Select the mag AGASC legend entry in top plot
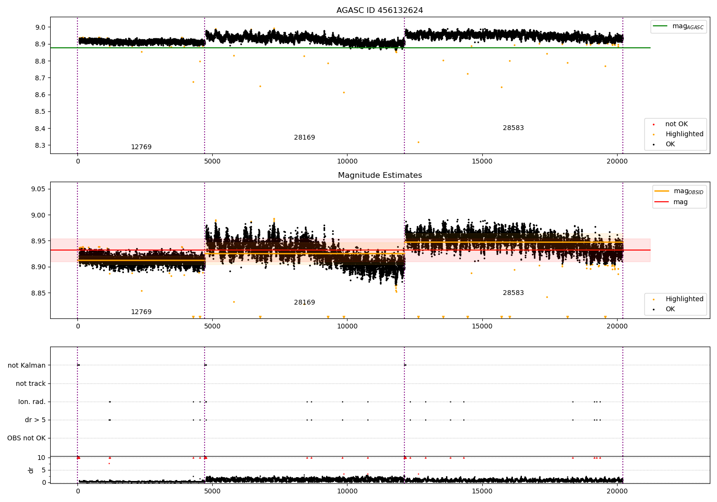Viewport: 717px width, 502px height. click(x=678, y=26)
